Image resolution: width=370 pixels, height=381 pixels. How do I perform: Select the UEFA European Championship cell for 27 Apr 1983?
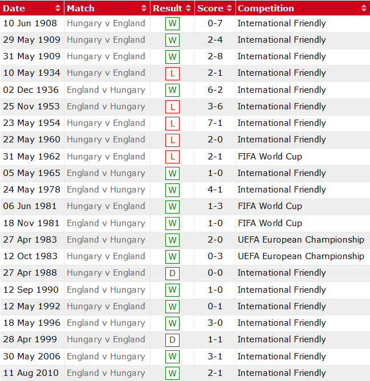[x=300, y=240]
